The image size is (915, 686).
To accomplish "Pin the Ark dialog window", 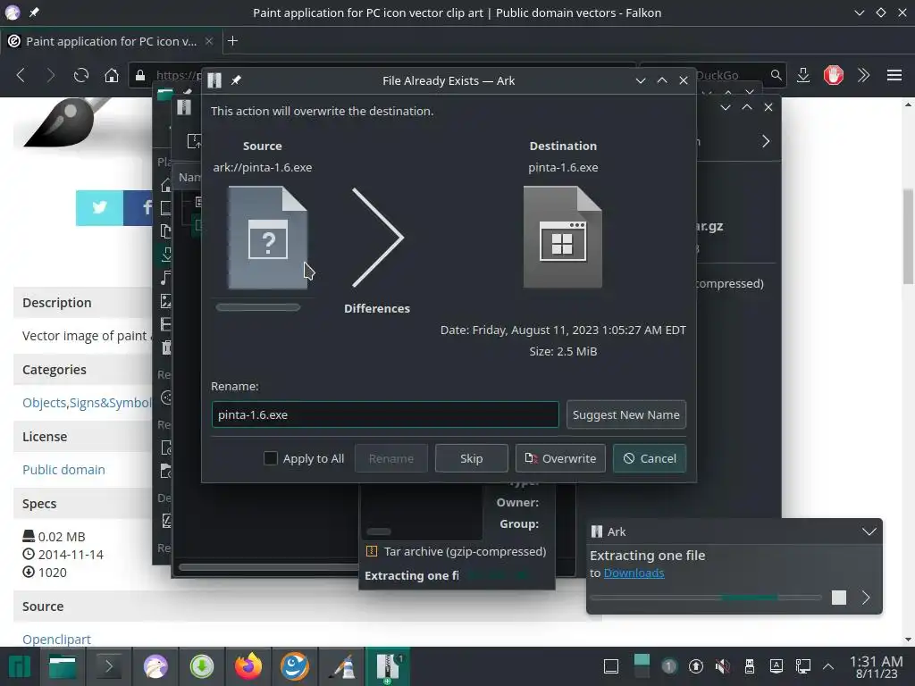I will tap(236, 80).
